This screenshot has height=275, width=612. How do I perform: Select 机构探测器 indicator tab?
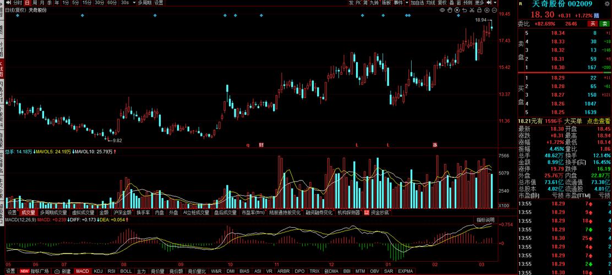(348, 213)
